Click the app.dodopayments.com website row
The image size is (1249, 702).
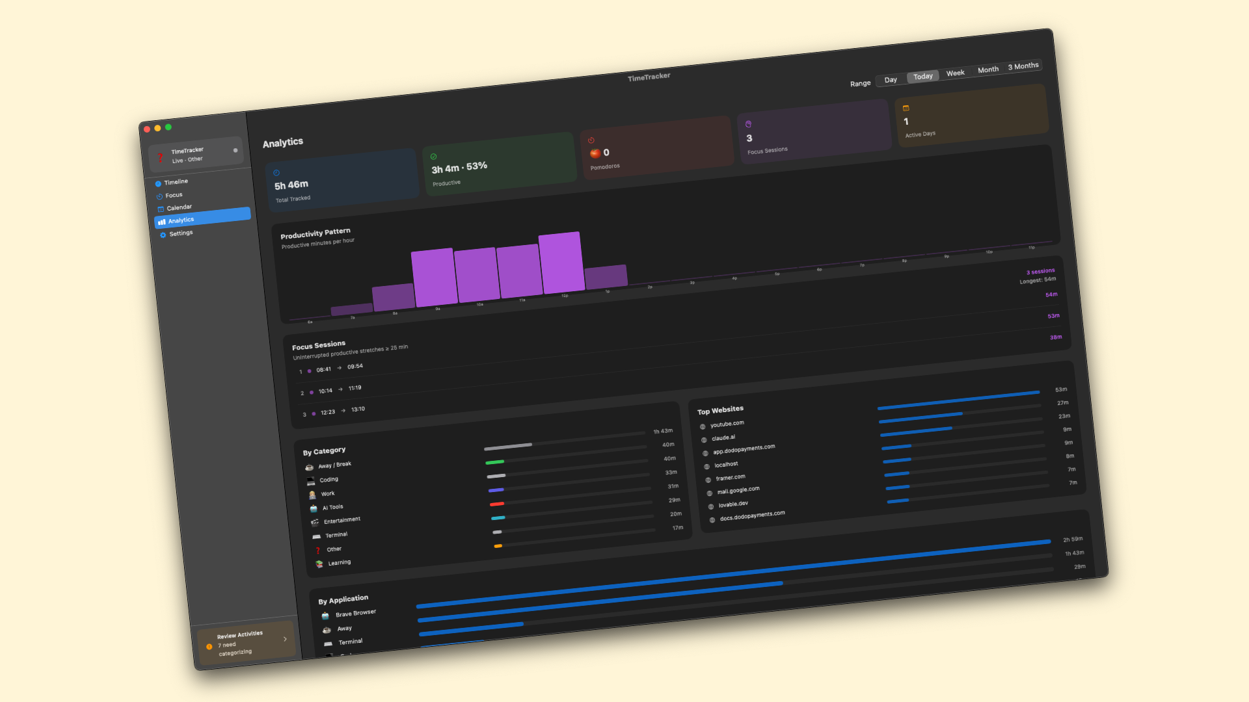click(x=886, y=435)
